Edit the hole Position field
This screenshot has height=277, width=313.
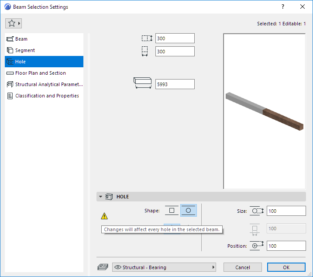click(286, 246)
